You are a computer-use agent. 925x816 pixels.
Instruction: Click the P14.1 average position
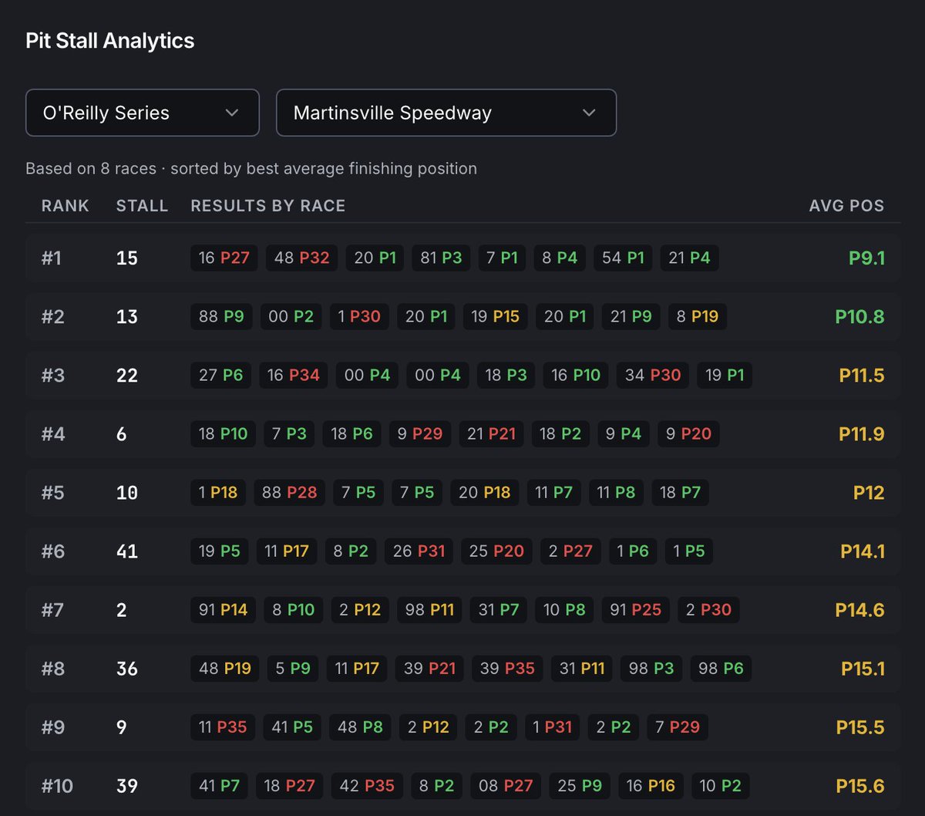863,551
